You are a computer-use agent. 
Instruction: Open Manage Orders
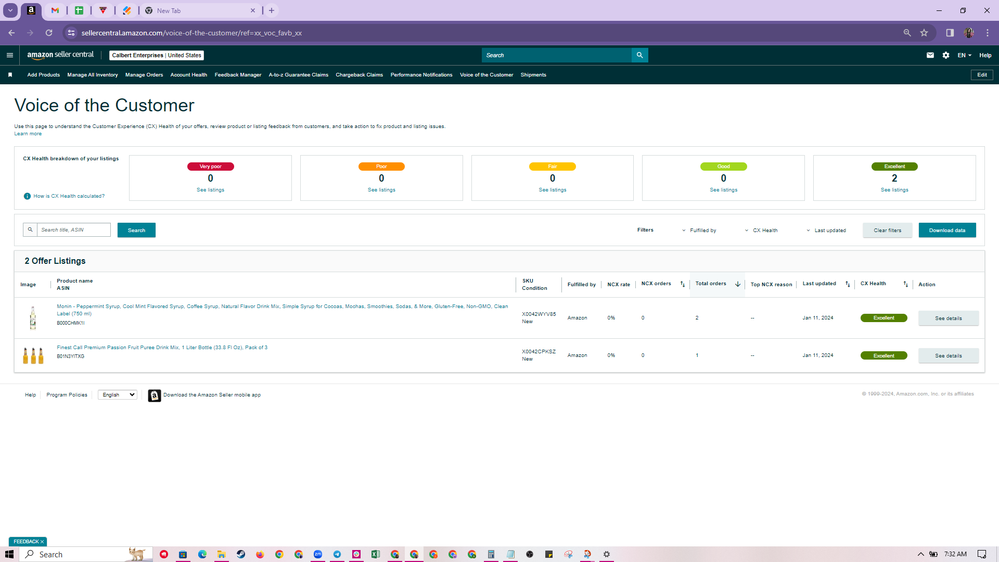tap(144, 75)
